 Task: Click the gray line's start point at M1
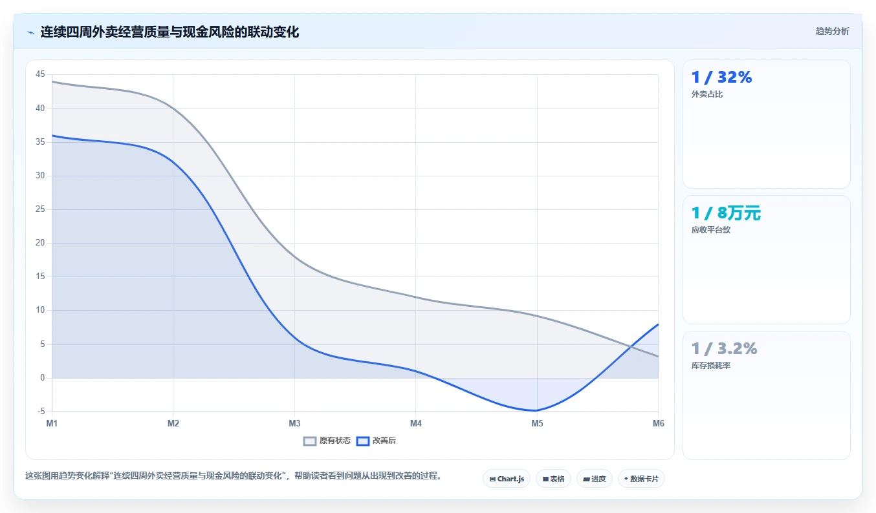pyautogui.click(x=52, y=81)
